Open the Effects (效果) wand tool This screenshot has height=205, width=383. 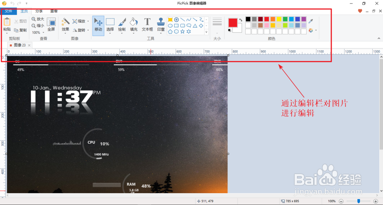click(x=65, y=25)
